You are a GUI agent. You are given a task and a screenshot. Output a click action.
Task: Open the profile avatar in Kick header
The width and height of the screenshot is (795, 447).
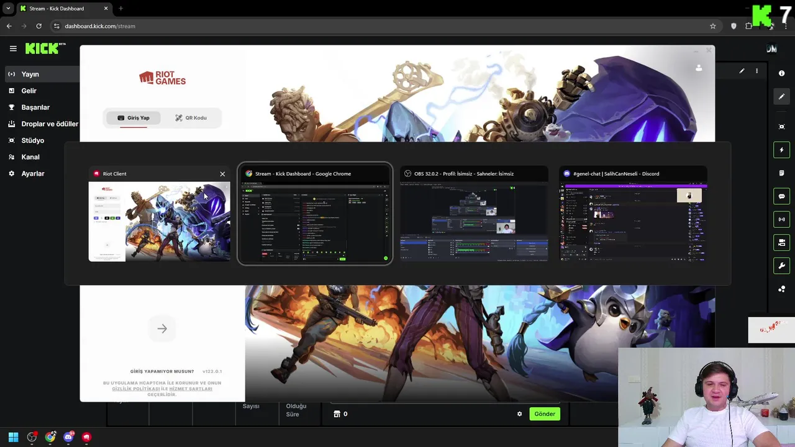coord(771,48)
